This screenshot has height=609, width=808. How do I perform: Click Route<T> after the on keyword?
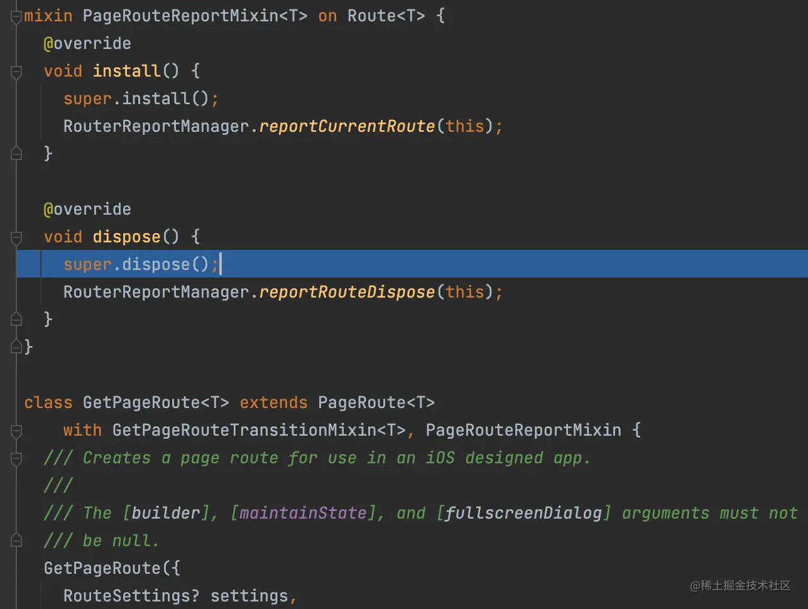point(386,16)
